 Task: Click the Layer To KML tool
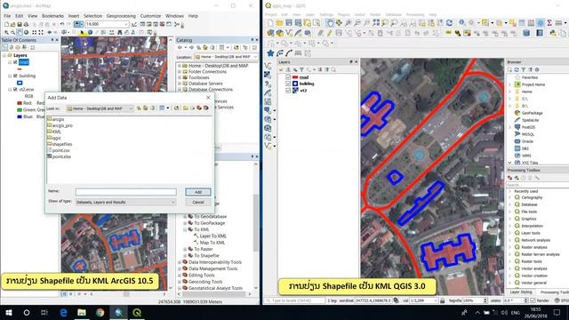[x=210, y=236]
